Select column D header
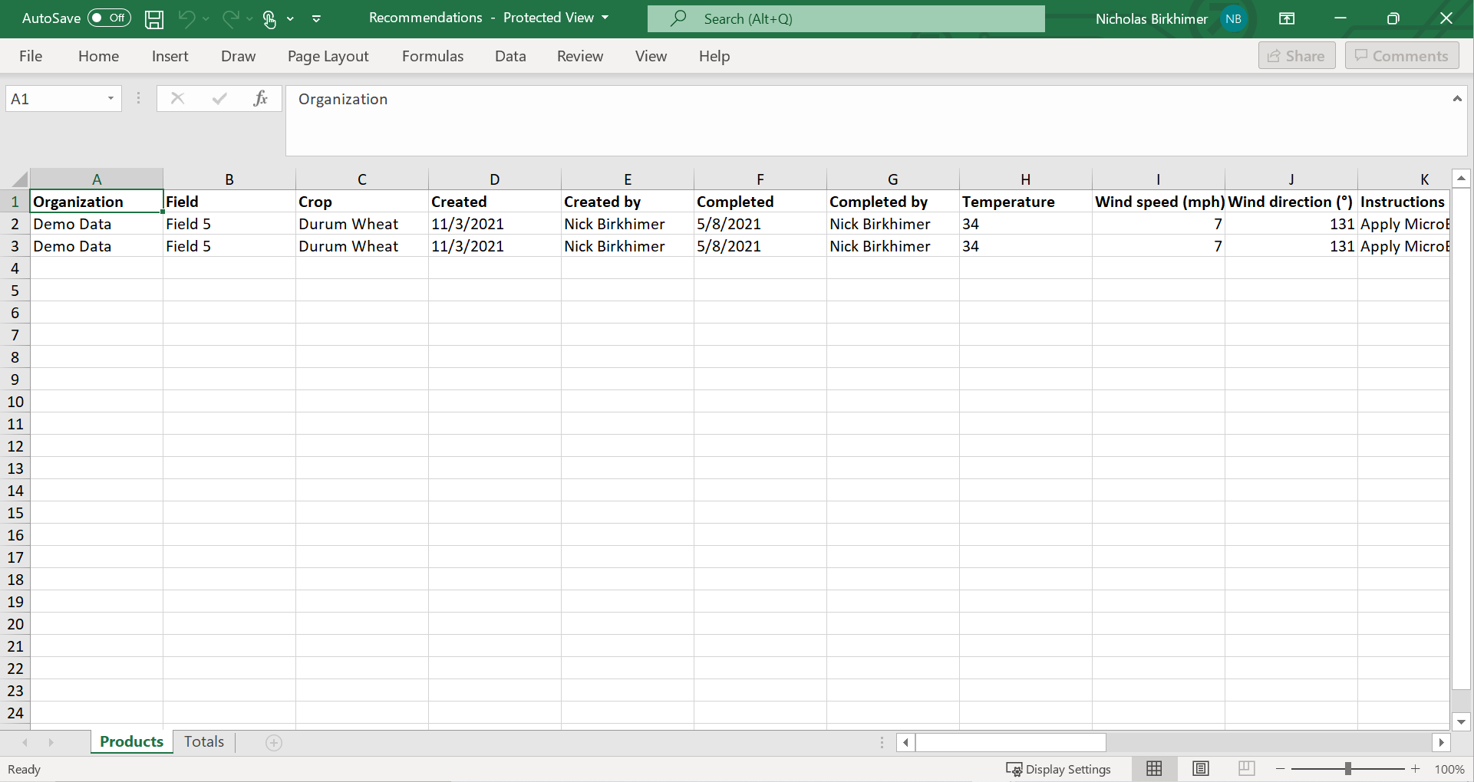The height and width of the screenshot is (782, 1474). pyautogui.click(x=495, y=179)
